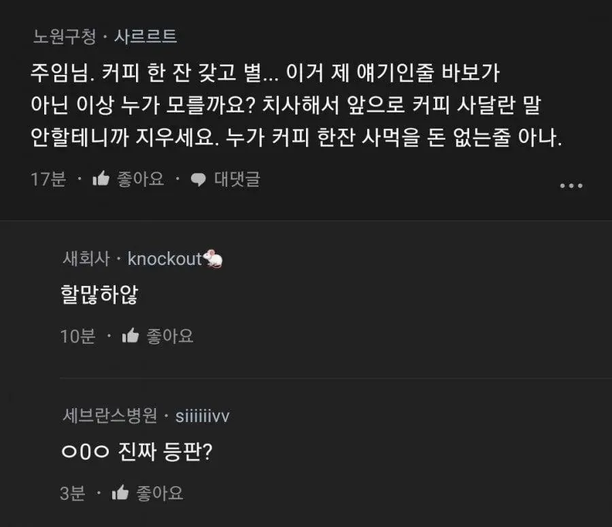
Task: Click the thumbs-up icon on knockout's reply
Action: (x=131, y=336)
